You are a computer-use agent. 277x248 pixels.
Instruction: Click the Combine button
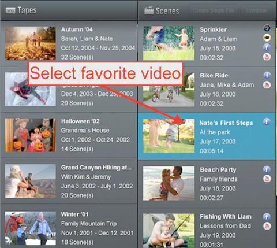click(x=256, y=10)
